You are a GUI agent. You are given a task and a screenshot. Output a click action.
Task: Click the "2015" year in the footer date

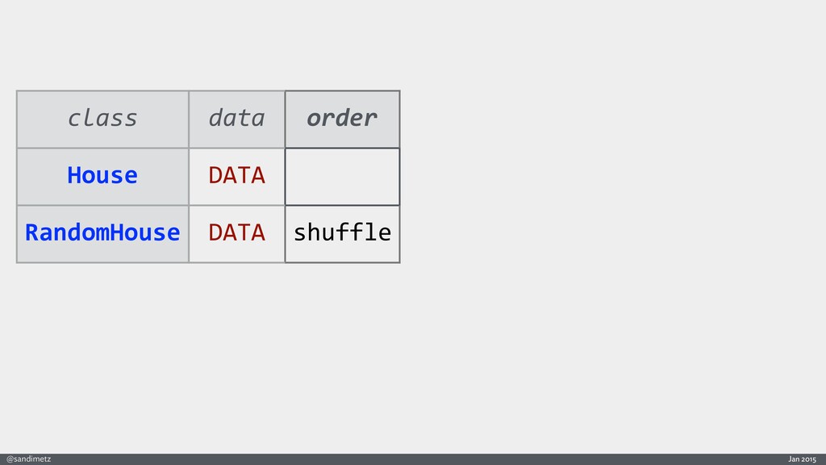(x=809, y=459)
